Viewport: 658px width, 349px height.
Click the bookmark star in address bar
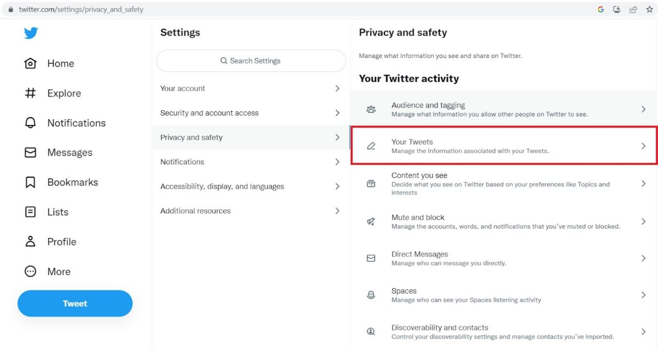pos(649,9)
